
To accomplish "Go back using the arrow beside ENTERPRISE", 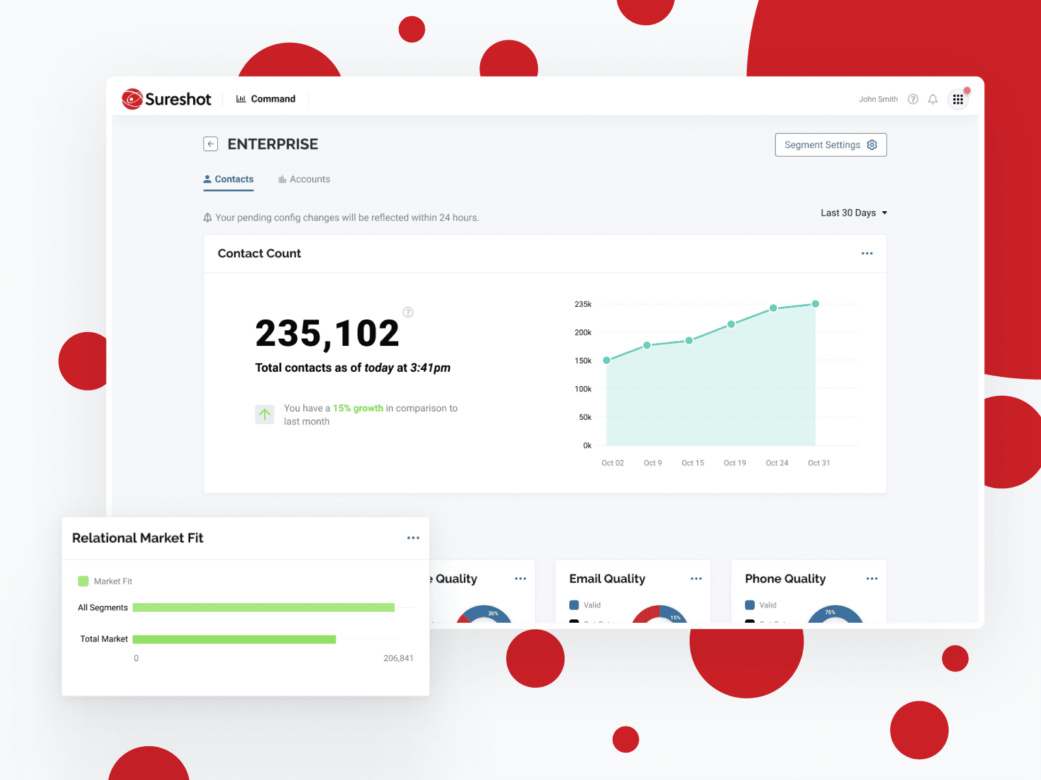I will (210, 144).
